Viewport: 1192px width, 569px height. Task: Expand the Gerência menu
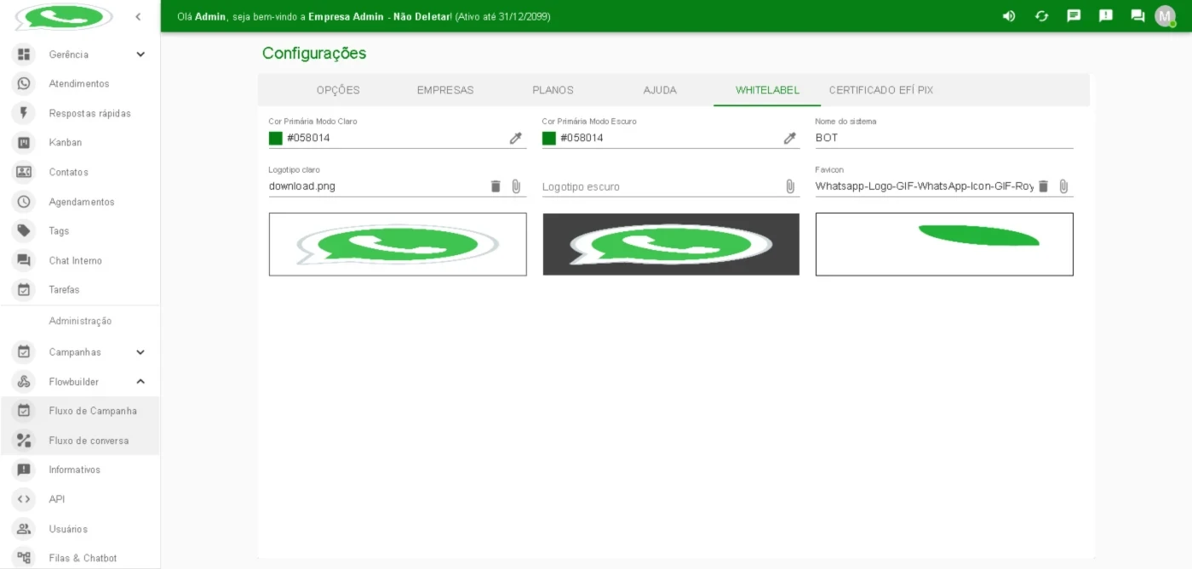point(80,54)
